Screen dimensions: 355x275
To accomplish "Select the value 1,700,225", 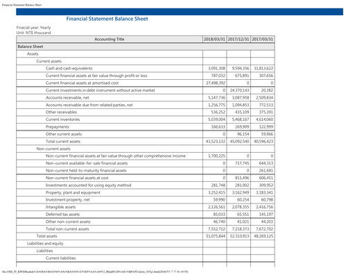I will coord(216,156).
